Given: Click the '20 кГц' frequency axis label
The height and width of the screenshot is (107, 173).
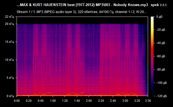Looking at the screenshot, I should coord(9,24).
